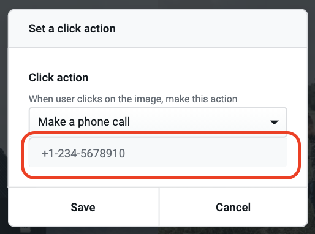Click the 'Set a click action' dialog title

(72, 28)
